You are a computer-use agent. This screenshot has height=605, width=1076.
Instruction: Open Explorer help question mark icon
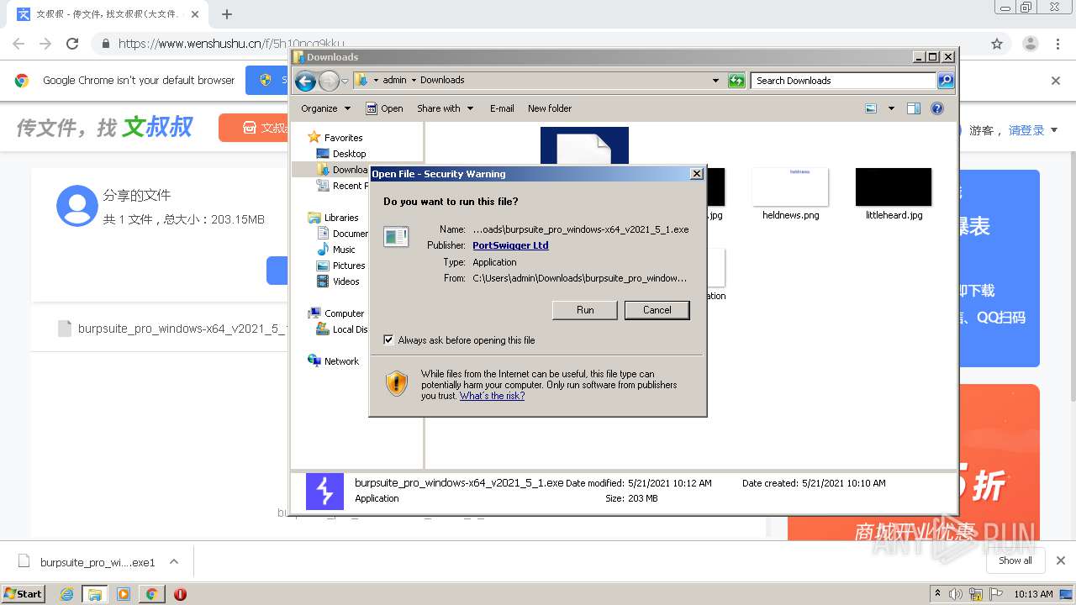(937, 108)
